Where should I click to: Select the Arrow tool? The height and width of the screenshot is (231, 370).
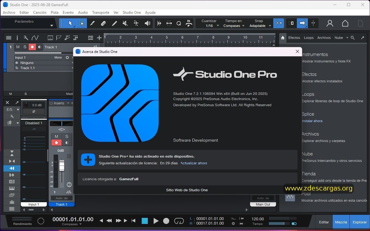coord(70,23)
